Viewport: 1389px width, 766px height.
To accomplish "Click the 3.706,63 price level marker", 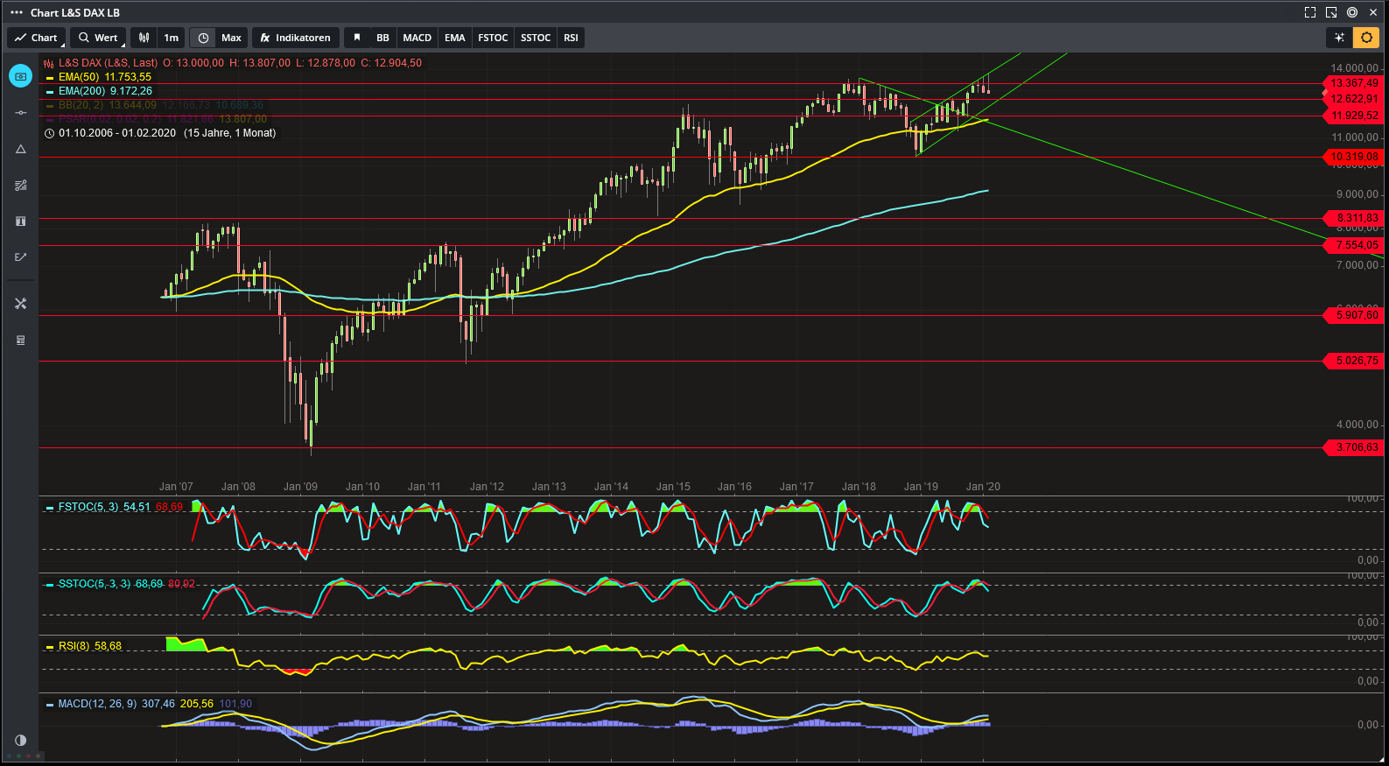I will click(1353, 447).
